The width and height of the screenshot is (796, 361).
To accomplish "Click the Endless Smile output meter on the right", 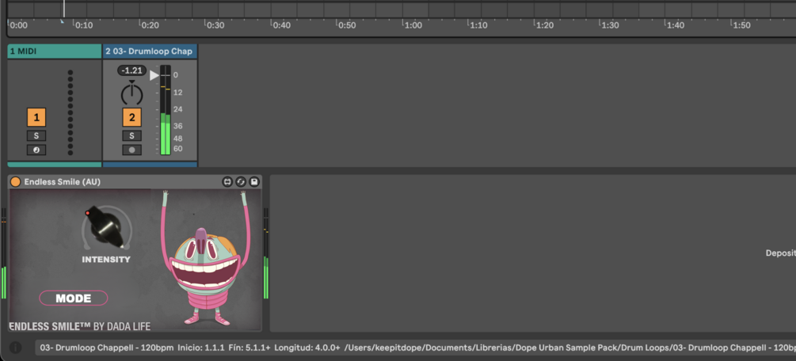I will 265,254.
